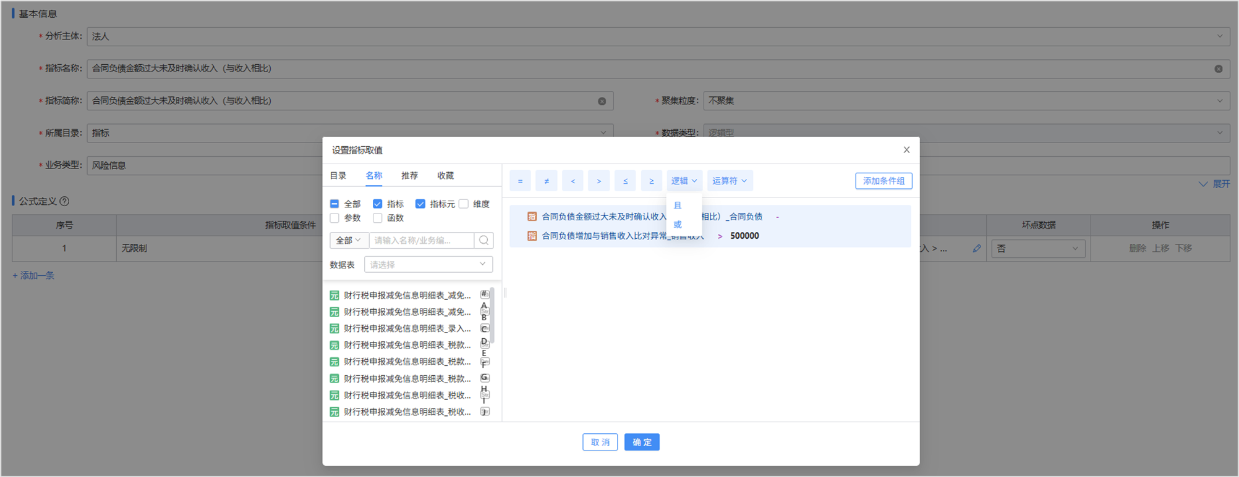Insert the greater-than (>) operator

(598, 181)
